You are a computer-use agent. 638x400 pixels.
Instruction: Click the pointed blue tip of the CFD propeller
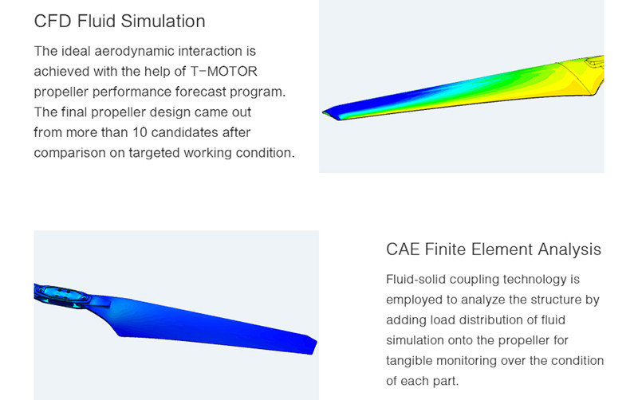[328, 113]
